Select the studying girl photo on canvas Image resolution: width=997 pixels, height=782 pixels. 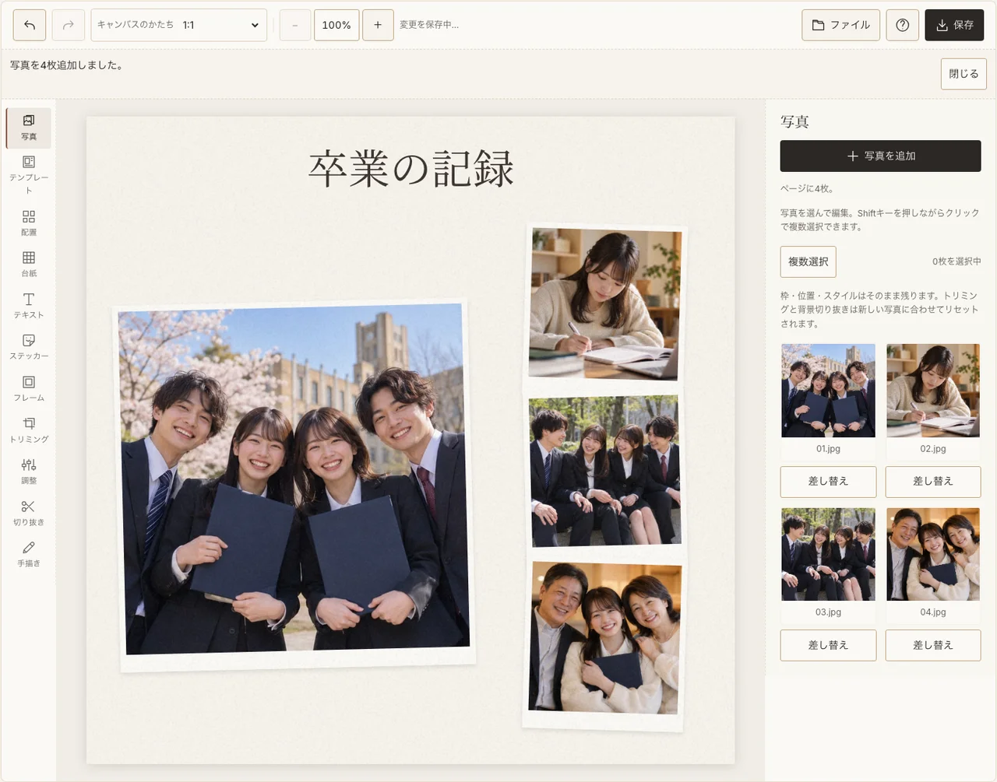[604, 305]
